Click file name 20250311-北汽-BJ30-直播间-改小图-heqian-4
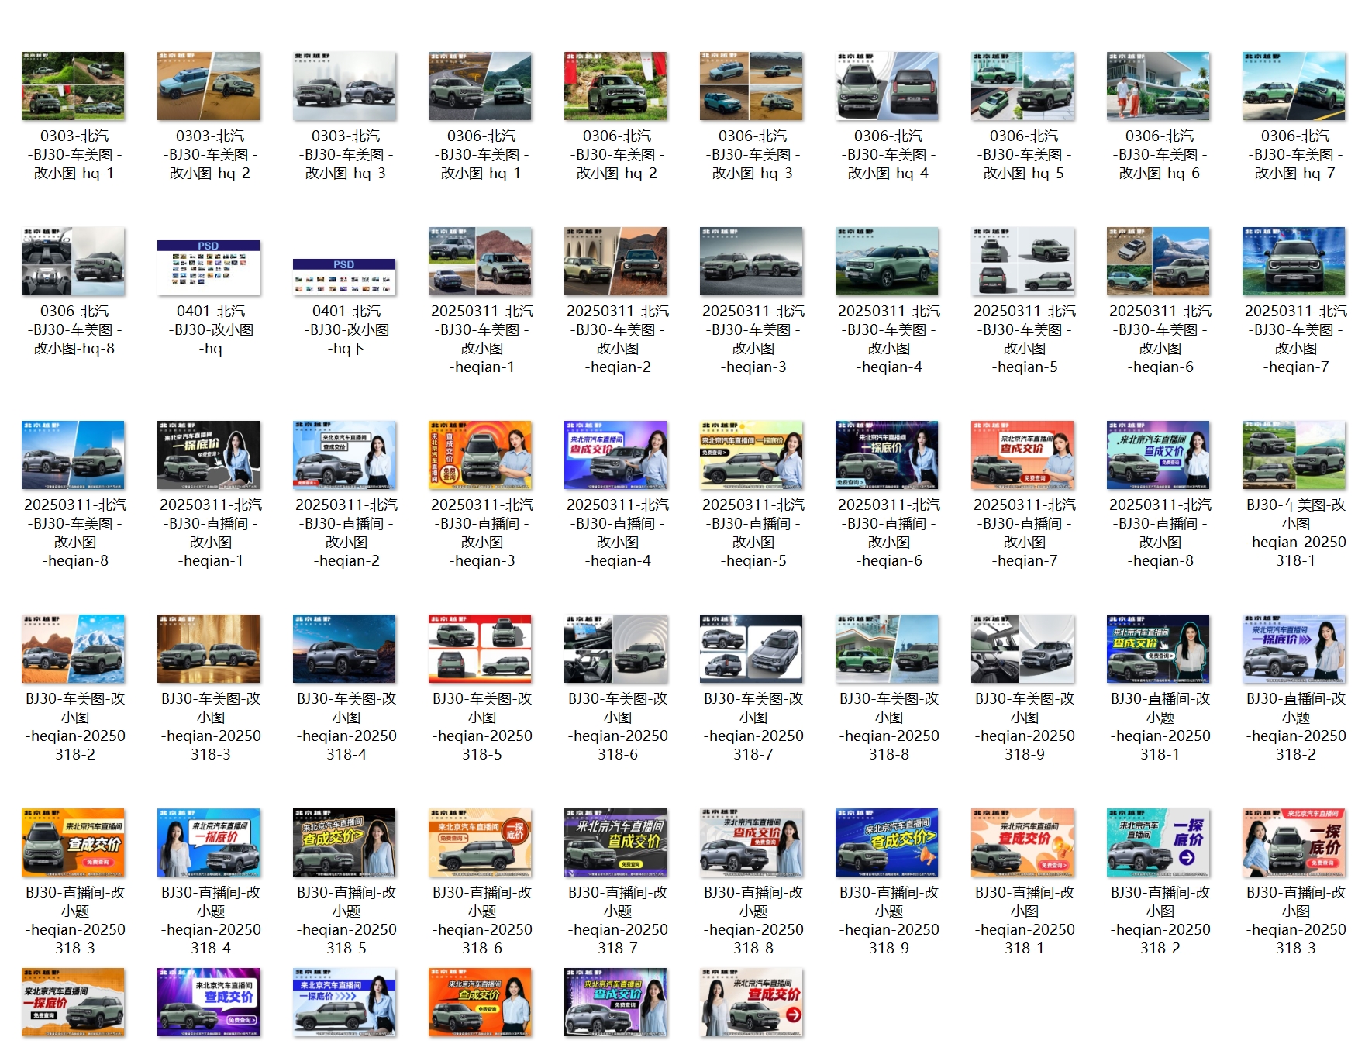This screenshot has height=1044, width=1365. [x=618, y=532]
